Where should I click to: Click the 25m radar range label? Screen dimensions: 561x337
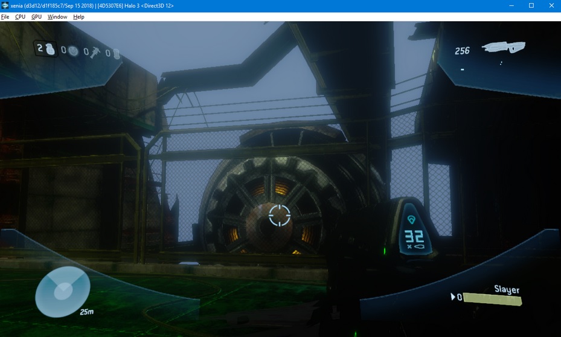coord(86,312)
